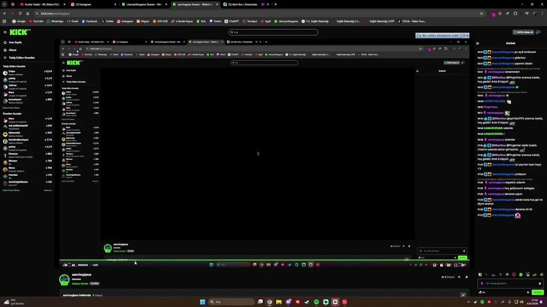The image size is (547, 307).
Task: Open followed channel Zeitnot
Action: pyautogui.click(x=27, y=87)
